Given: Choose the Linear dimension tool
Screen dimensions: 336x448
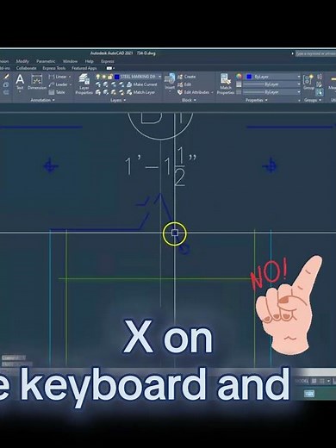Looking at the screenshot, I should point(58,77).
